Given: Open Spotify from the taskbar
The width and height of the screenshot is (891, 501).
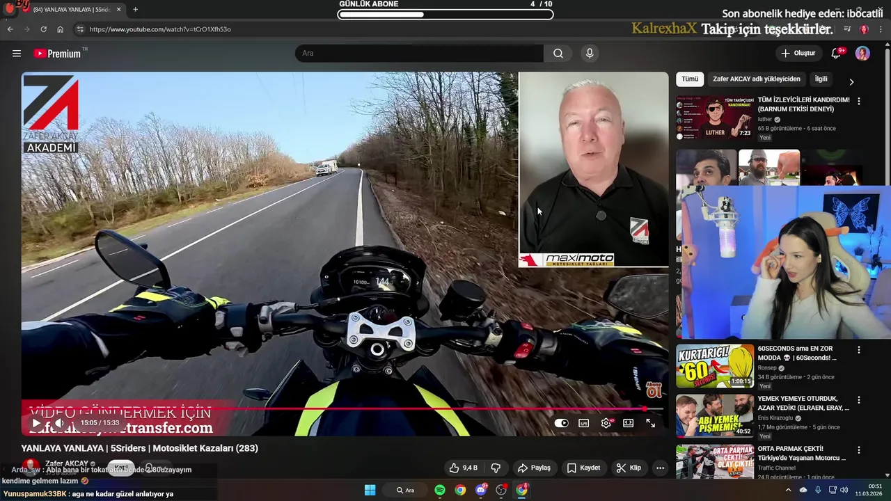Looking at the screenshot, I should [440, 490].
